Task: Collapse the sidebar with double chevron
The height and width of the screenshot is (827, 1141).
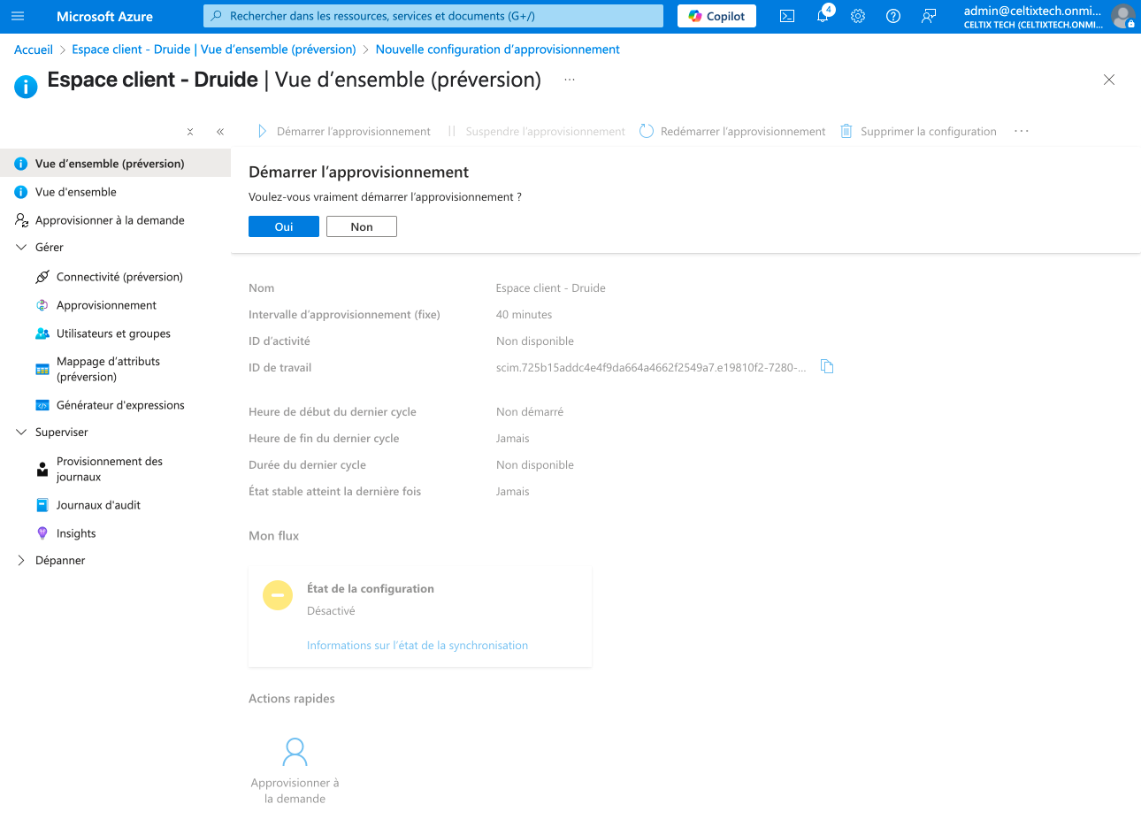Action: (220, 132)
